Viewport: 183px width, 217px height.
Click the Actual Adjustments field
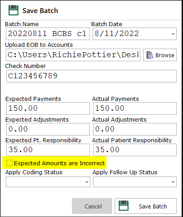(x=135, y=129)
